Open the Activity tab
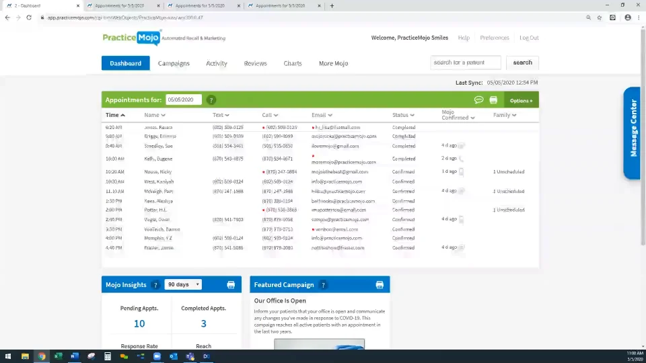The image size is (646, 363). (216, 63)
